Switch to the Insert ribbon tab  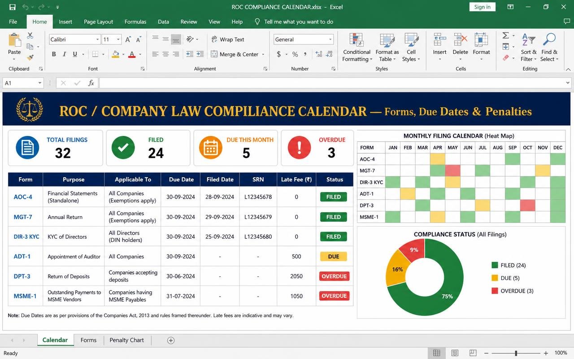pos(65,22)
